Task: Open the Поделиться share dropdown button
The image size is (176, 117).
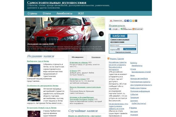Action: 117,21
